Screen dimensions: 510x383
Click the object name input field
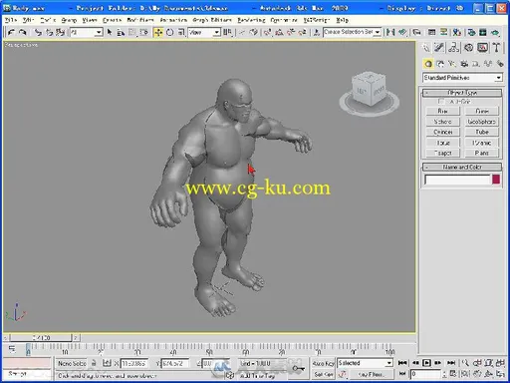[457, 180]
